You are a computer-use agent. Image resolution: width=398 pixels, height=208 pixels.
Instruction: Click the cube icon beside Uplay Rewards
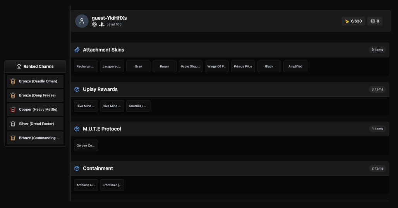click(77, 89)
